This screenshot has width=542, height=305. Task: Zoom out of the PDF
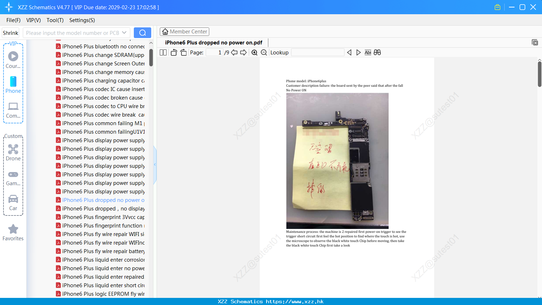[x=264, y=53]
